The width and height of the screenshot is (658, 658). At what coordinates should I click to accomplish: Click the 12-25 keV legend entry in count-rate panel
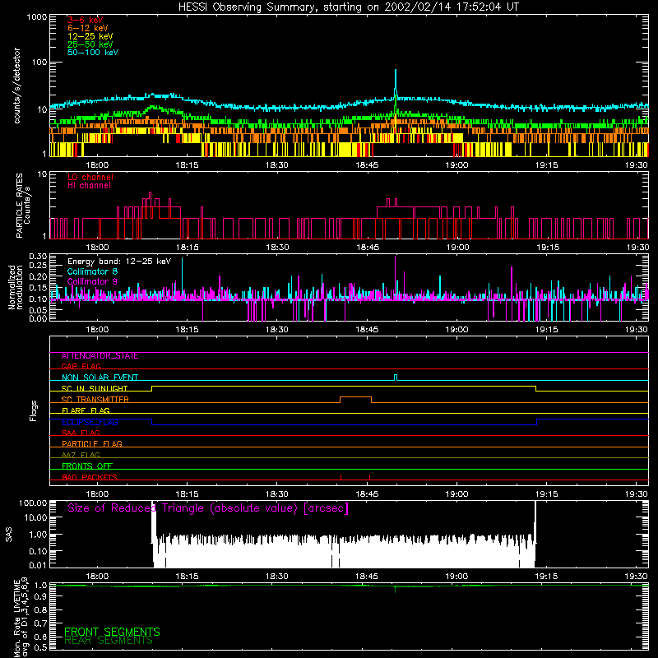point(90,36)
